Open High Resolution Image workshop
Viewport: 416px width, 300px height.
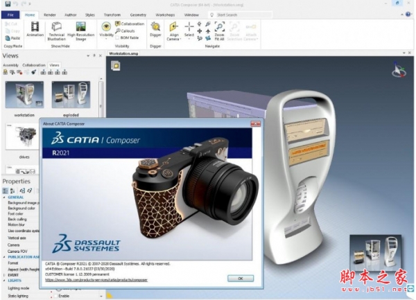[x=80, y=29]
